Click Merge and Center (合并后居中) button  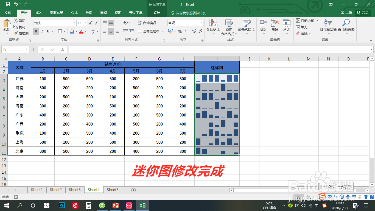click(149, 31)
